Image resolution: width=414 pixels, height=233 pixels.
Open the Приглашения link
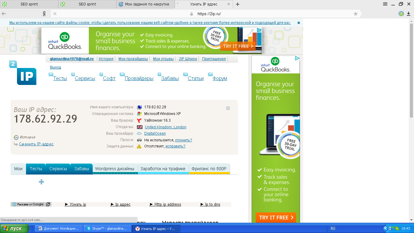214,59
